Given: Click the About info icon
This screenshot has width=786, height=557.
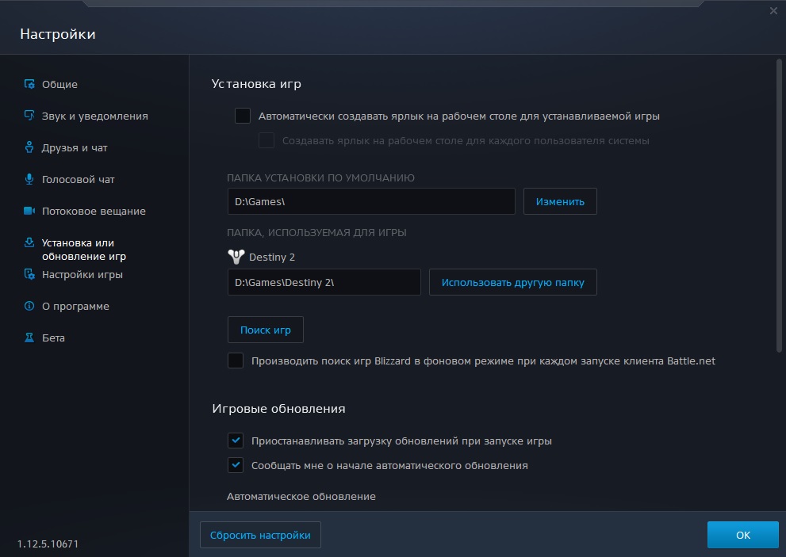Looking at the screenshot, I should pos(29,306).
